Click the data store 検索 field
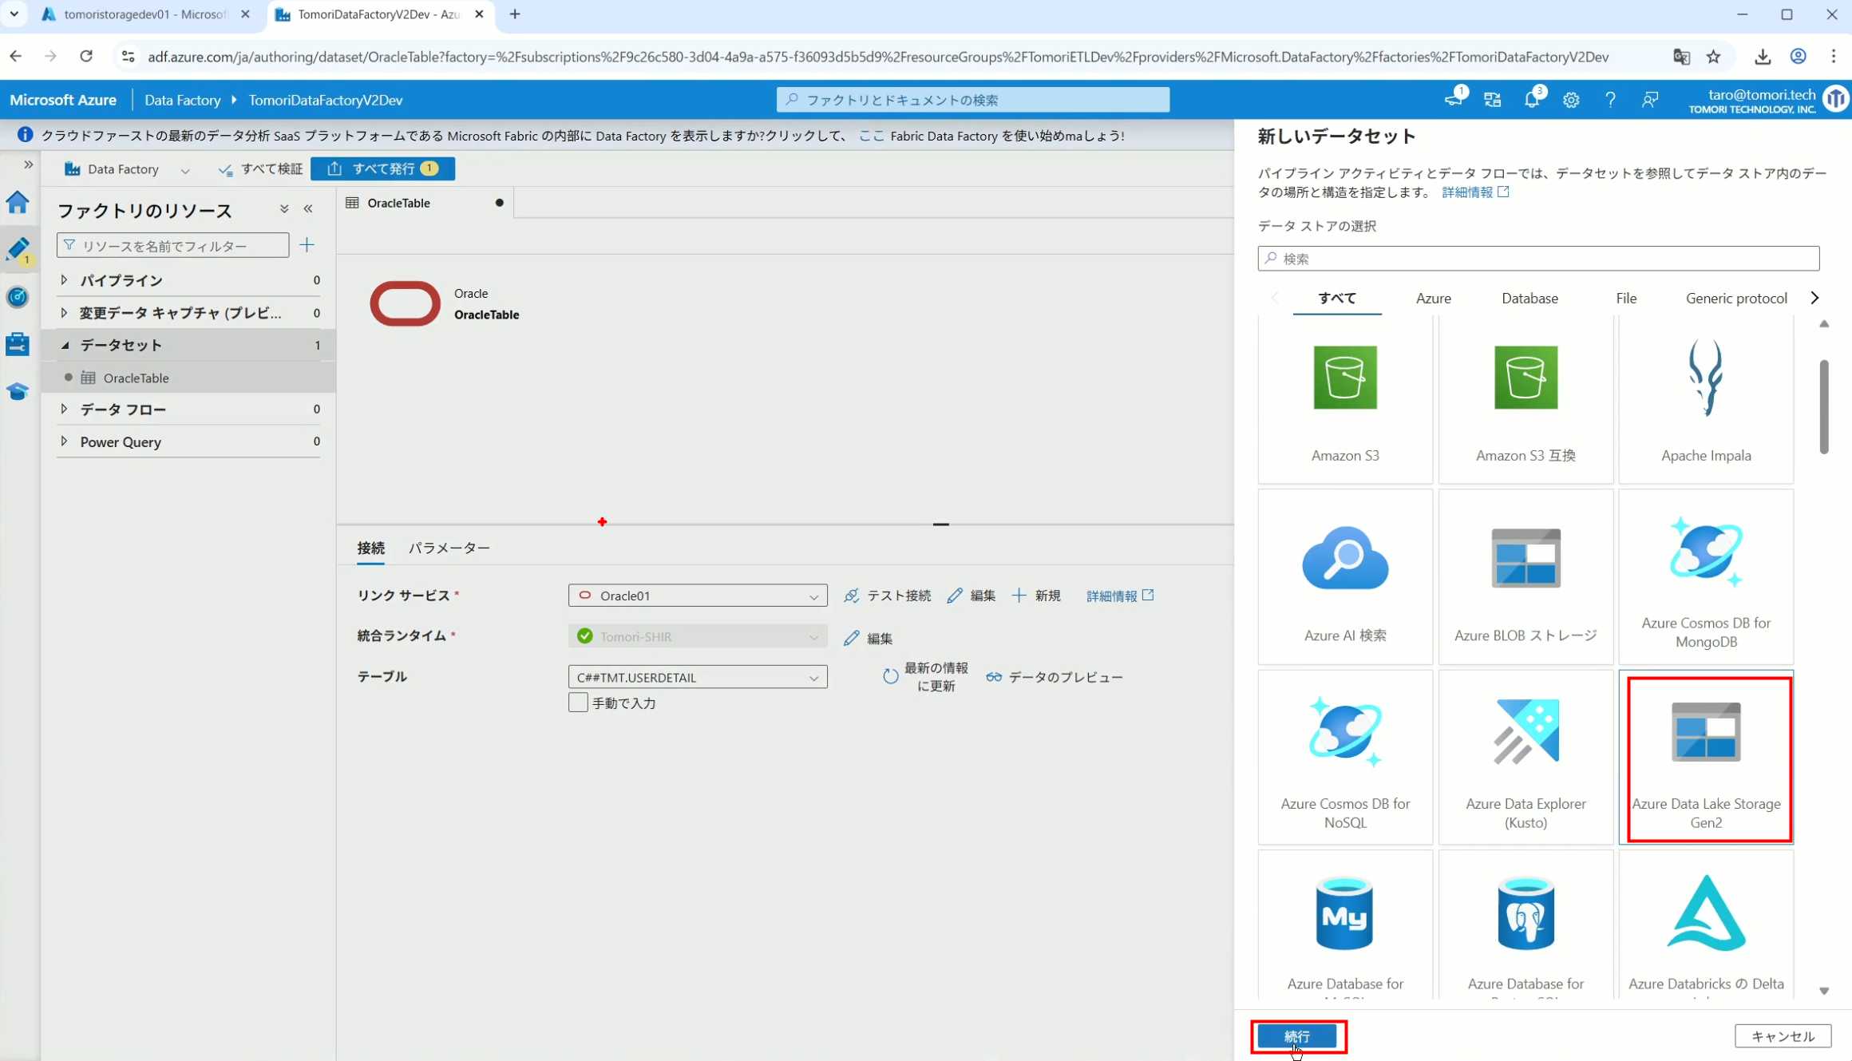The image size is (1852, 1061). pyautogui.click(x=1537, y=259)
